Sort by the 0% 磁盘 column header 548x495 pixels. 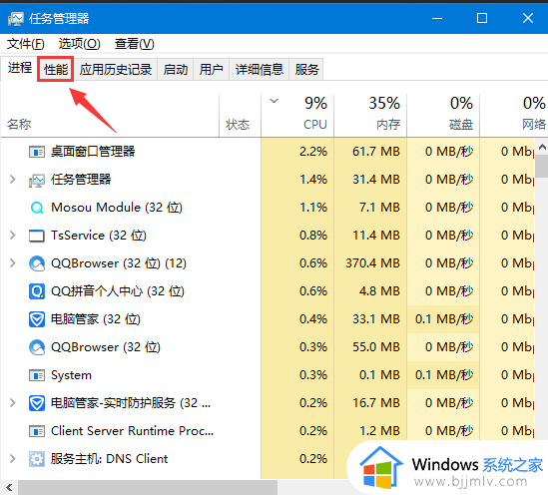(x=443, y=116)
